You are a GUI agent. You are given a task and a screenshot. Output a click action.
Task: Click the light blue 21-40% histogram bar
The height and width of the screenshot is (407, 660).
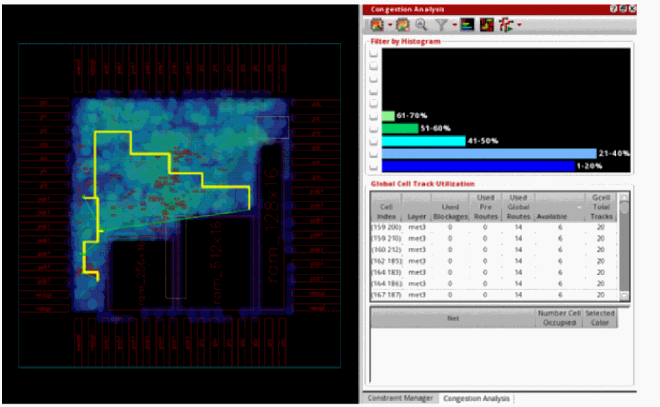point(488,153)
